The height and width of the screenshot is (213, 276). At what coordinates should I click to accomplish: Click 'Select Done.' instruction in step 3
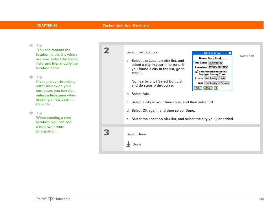click(x=137, y=134)
